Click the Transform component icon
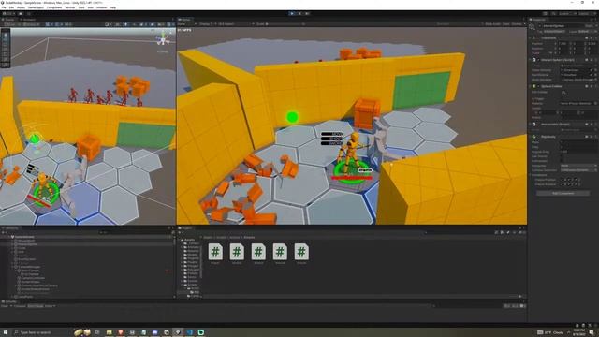This screenshot has height=337, width=599. pyautogui.click(x=534, y=38)
